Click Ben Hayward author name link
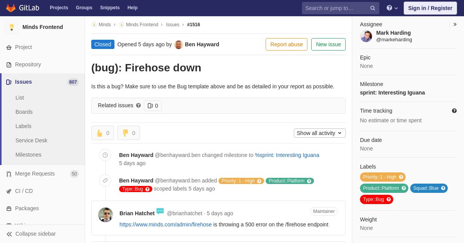464x243 pixels. (x=202, y=44)
